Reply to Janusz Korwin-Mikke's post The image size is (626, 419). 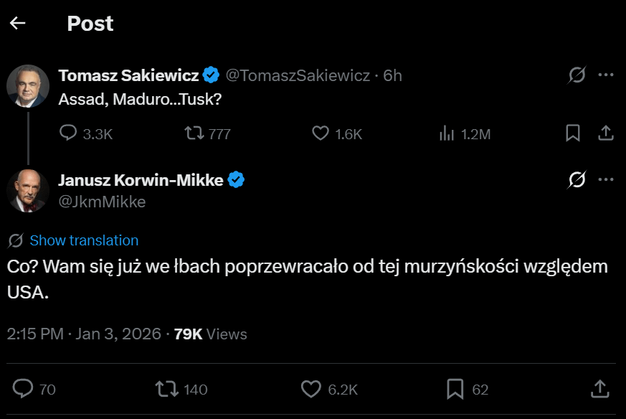click(x=24, y=390)
